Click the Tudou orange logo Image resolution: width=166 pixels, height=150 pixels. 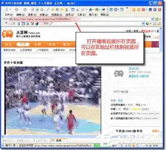coord(8,34)
